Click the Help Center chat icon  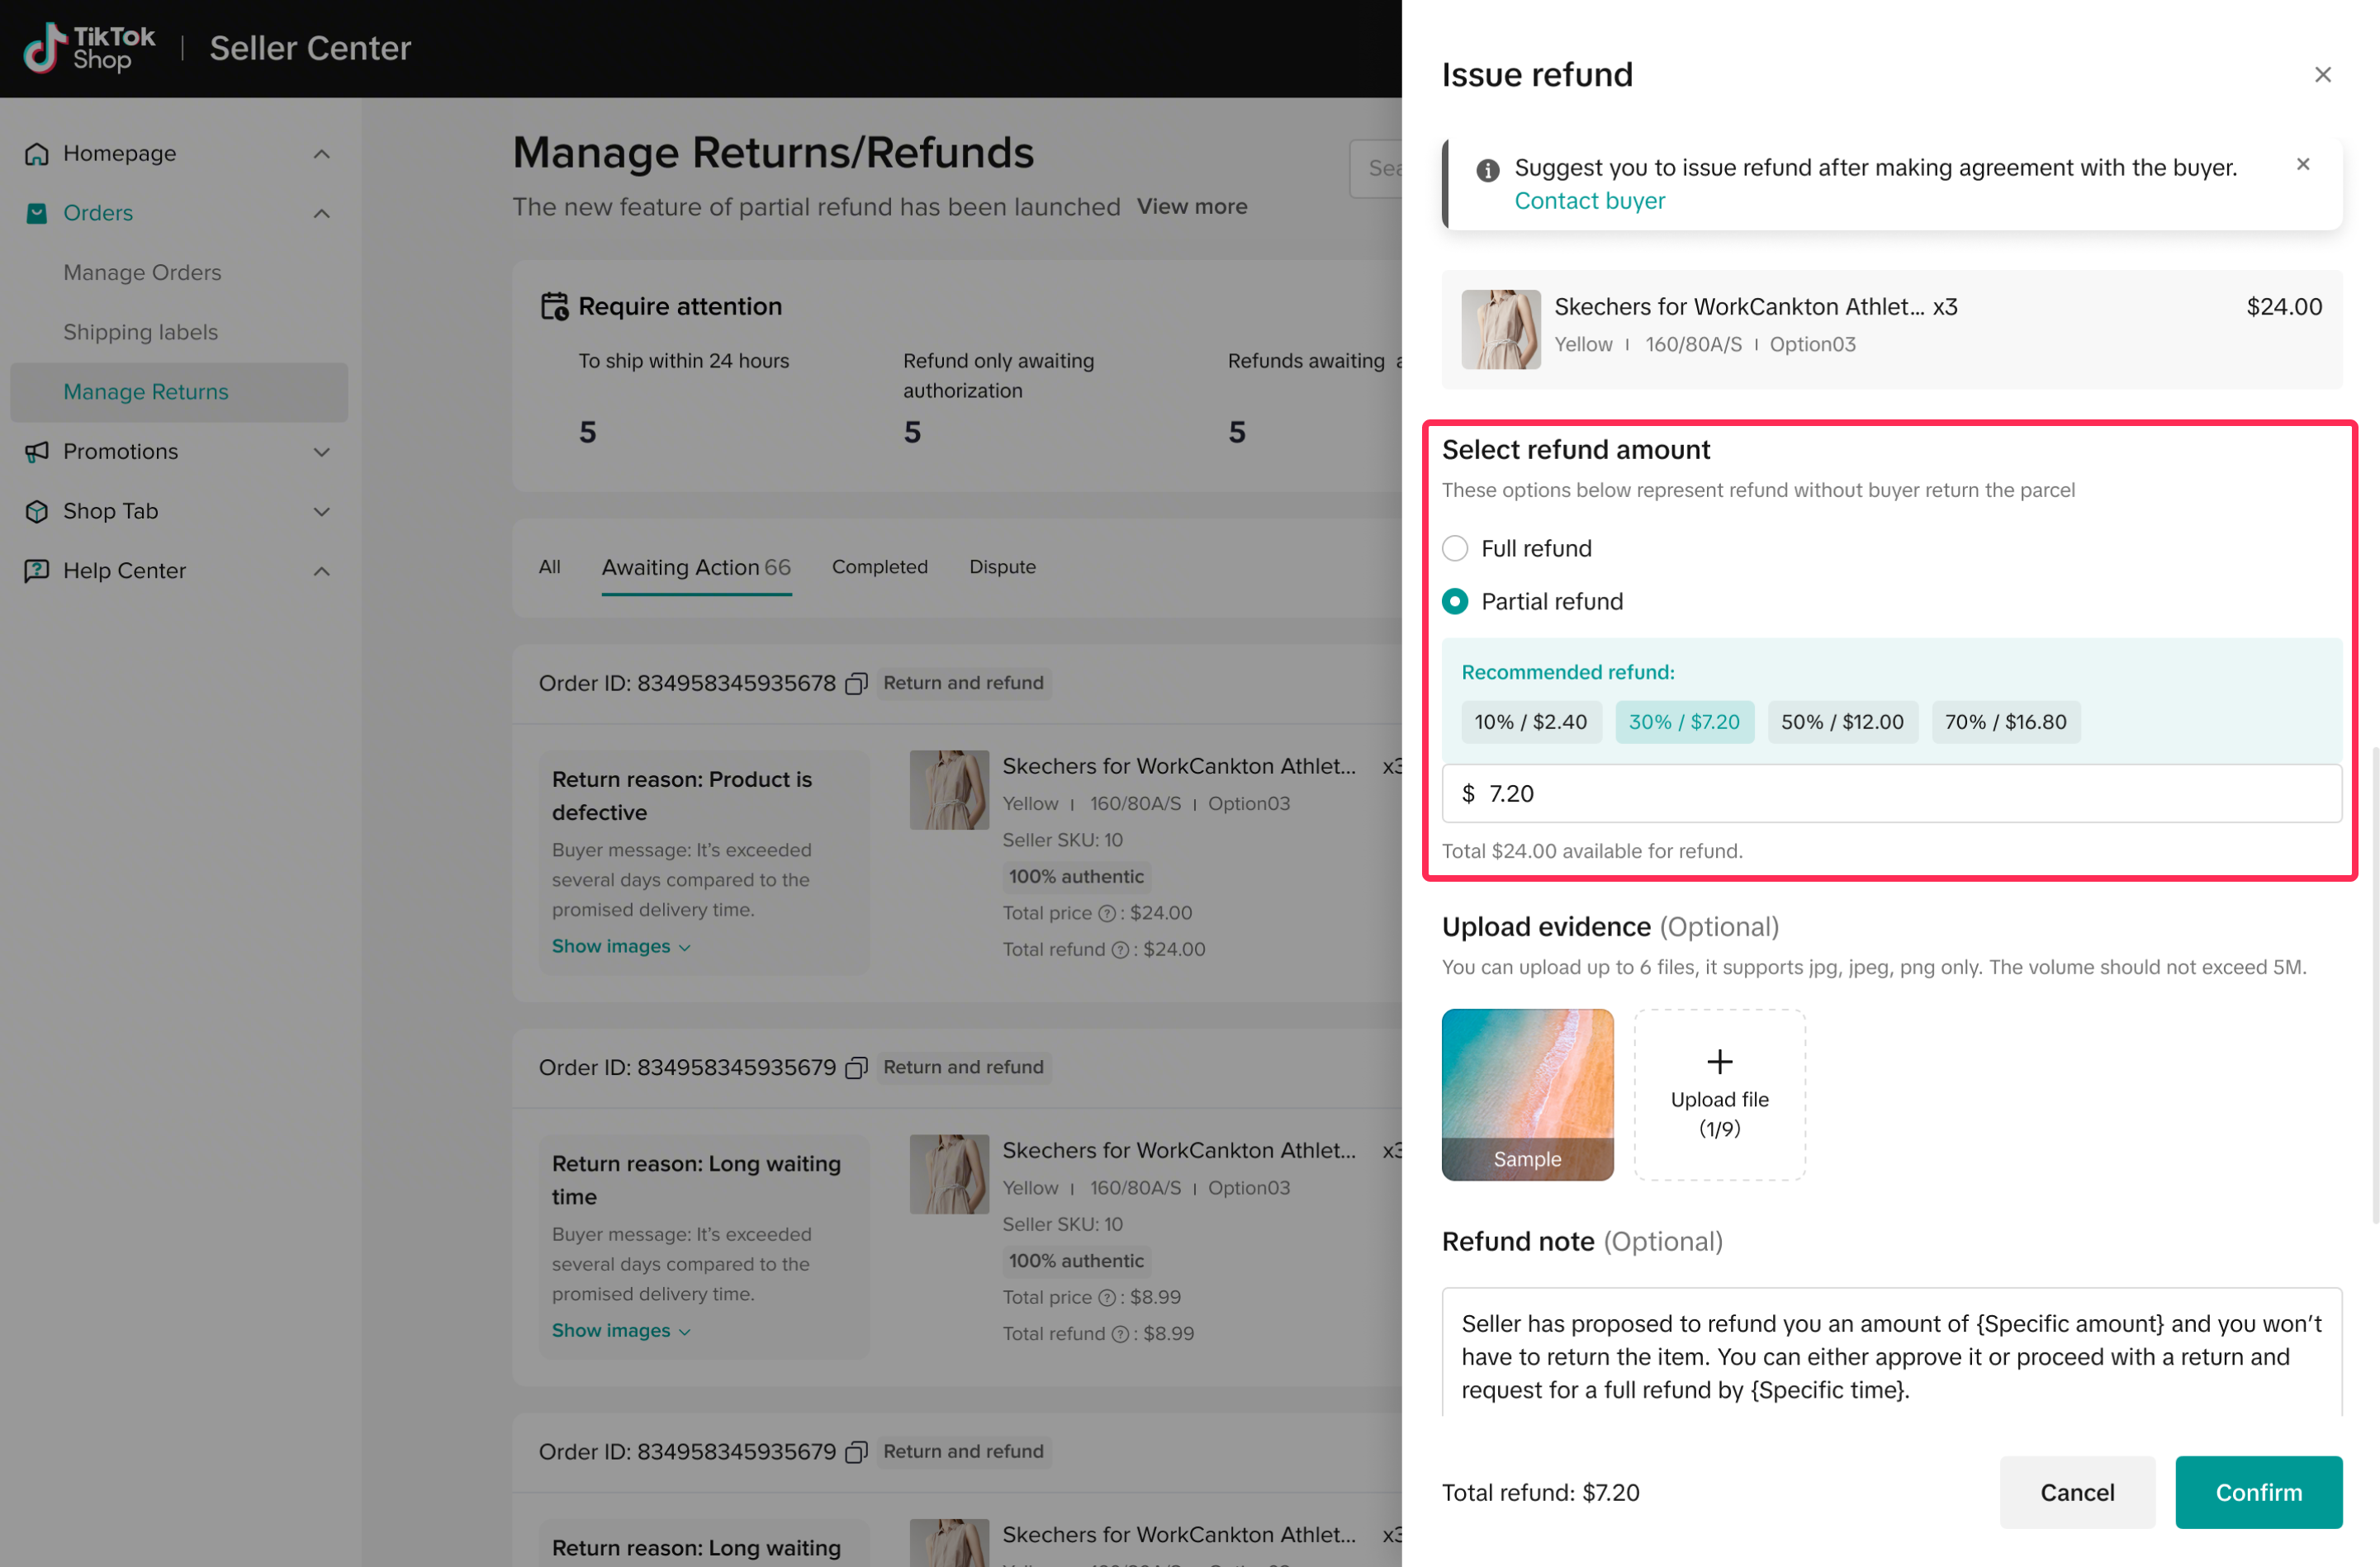tap(37, 571)
